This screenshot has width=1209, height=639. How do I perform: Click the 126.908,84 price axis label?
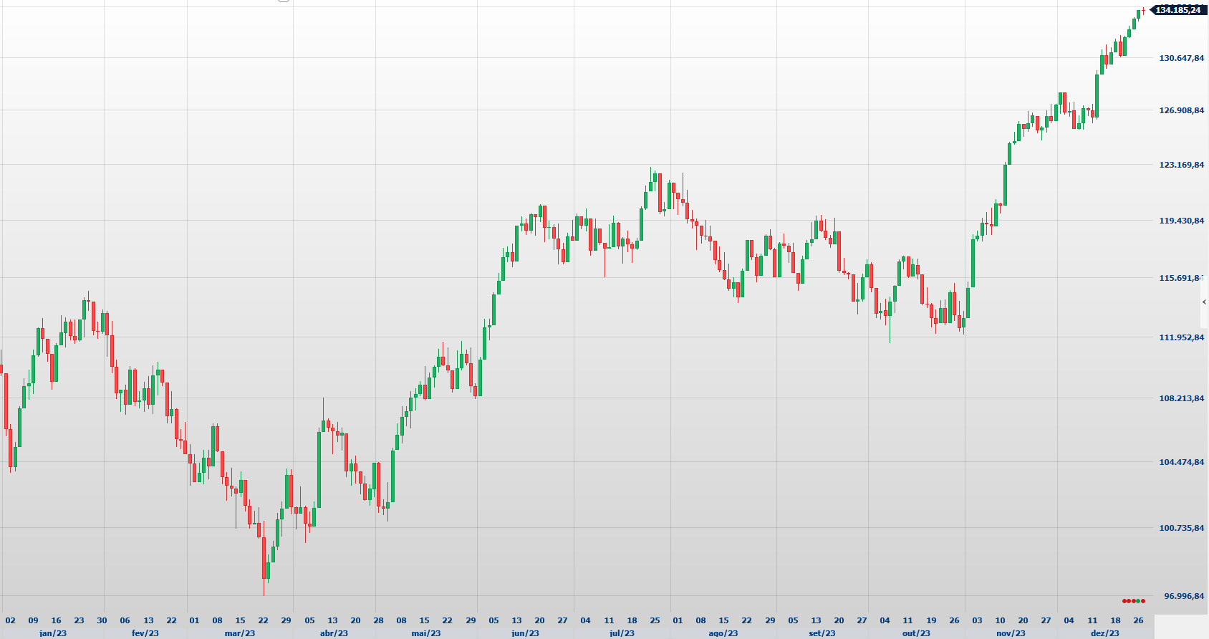(1181, 110)
